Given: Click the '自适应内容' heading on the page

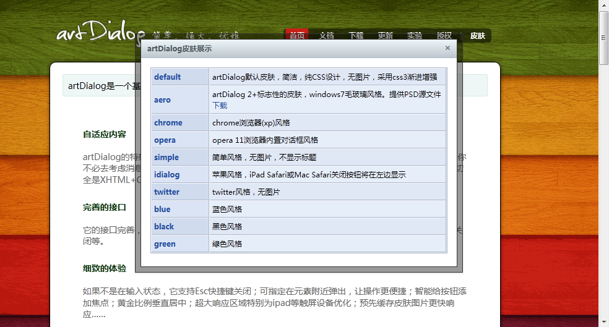Looking at the screenshot, I should point(105,134).
